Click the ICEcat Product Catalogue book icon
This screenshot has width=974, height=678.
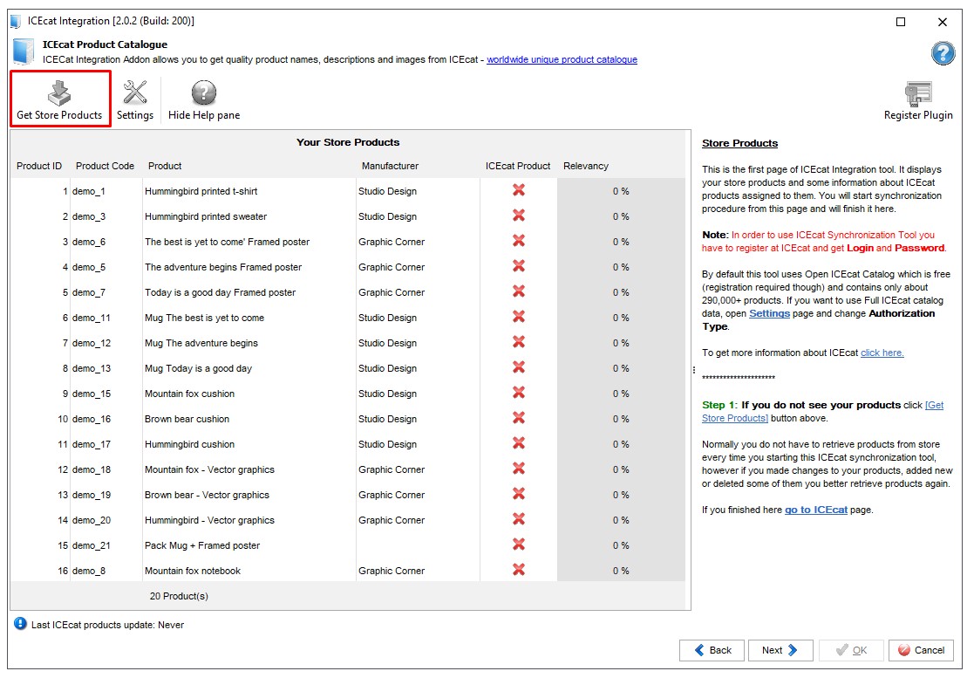tap(23, 51)
